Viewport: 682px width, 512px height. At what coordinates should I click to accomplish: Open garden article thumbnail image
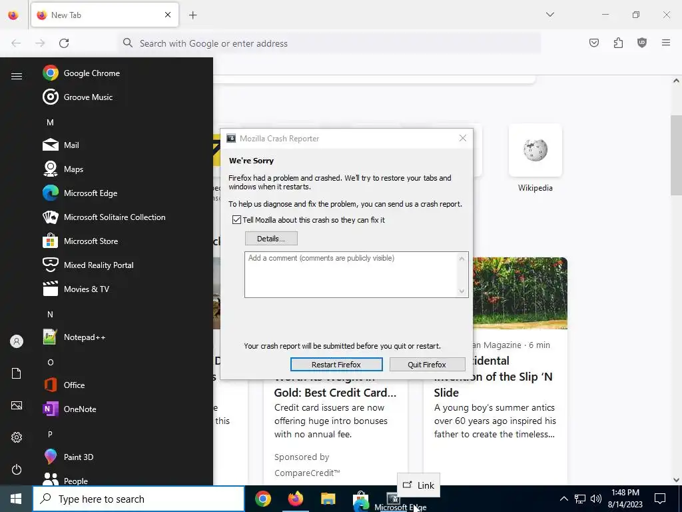coord(519,293)
